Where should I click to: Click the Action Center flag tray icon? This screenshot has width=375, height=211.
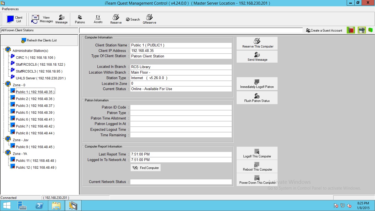click(x=336, y=206)
